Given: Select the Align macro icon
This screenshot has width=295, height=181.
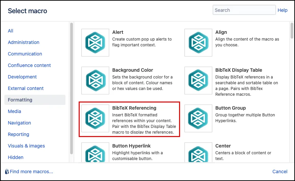Looking at the screenshot, I should (x=198, y=43).
